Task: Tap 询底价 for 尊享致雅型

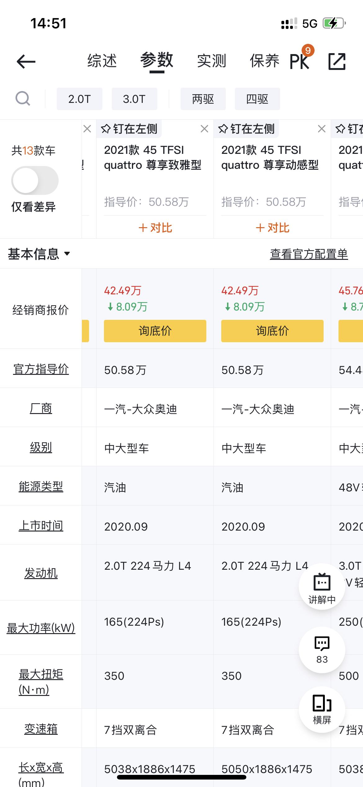Action: click(x=155, y=331)
